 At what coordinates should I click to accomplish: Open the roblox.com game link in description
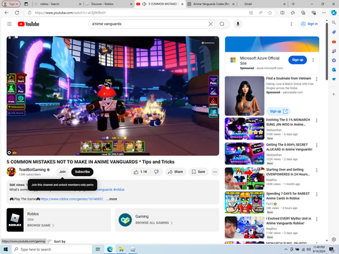(72, 199)
